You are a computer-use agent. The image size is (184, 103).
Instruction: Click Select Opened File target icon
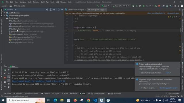[x=47, y=9]
